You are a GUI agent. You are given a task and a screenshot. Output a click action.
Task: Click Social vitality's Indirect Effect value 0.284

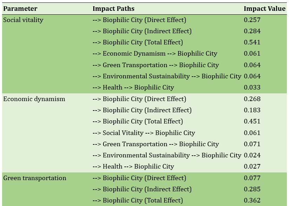[x=252, y=31]
